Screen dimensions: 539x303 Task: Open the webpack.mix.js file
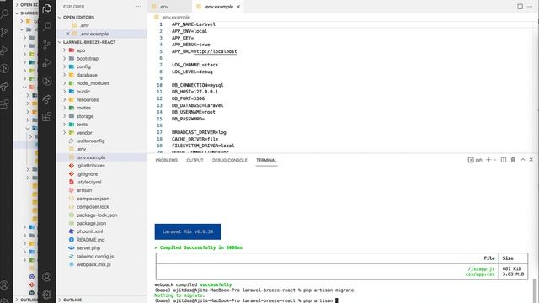(x=93, y=264)
